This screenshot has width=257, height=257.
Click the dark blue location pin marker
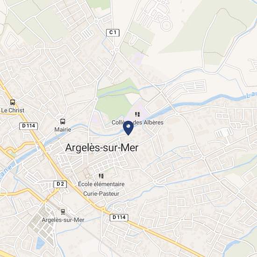pyautogui.click(x=128, y=128)
